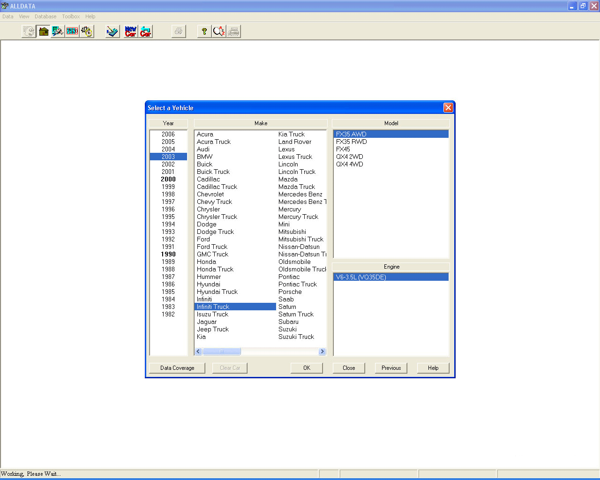Confirm vehicle selection with OK
This screenshot has width=600, height=480.
point(307,368)
